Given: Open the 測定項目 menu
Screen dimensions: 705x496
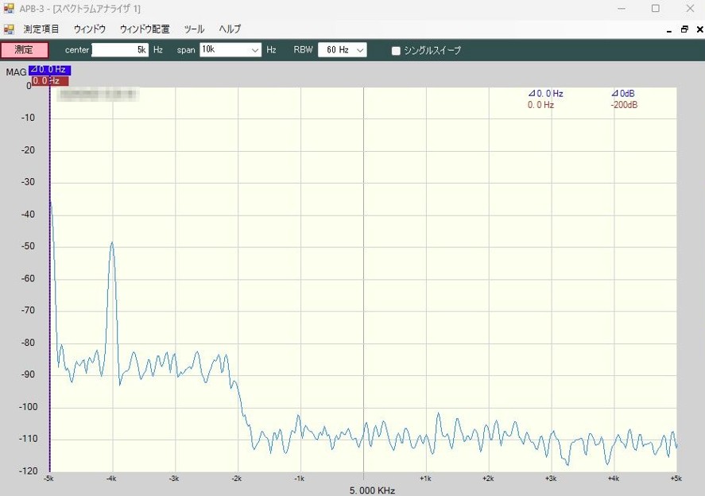Looking at the screenshot, I should click(x=41, y=29).
